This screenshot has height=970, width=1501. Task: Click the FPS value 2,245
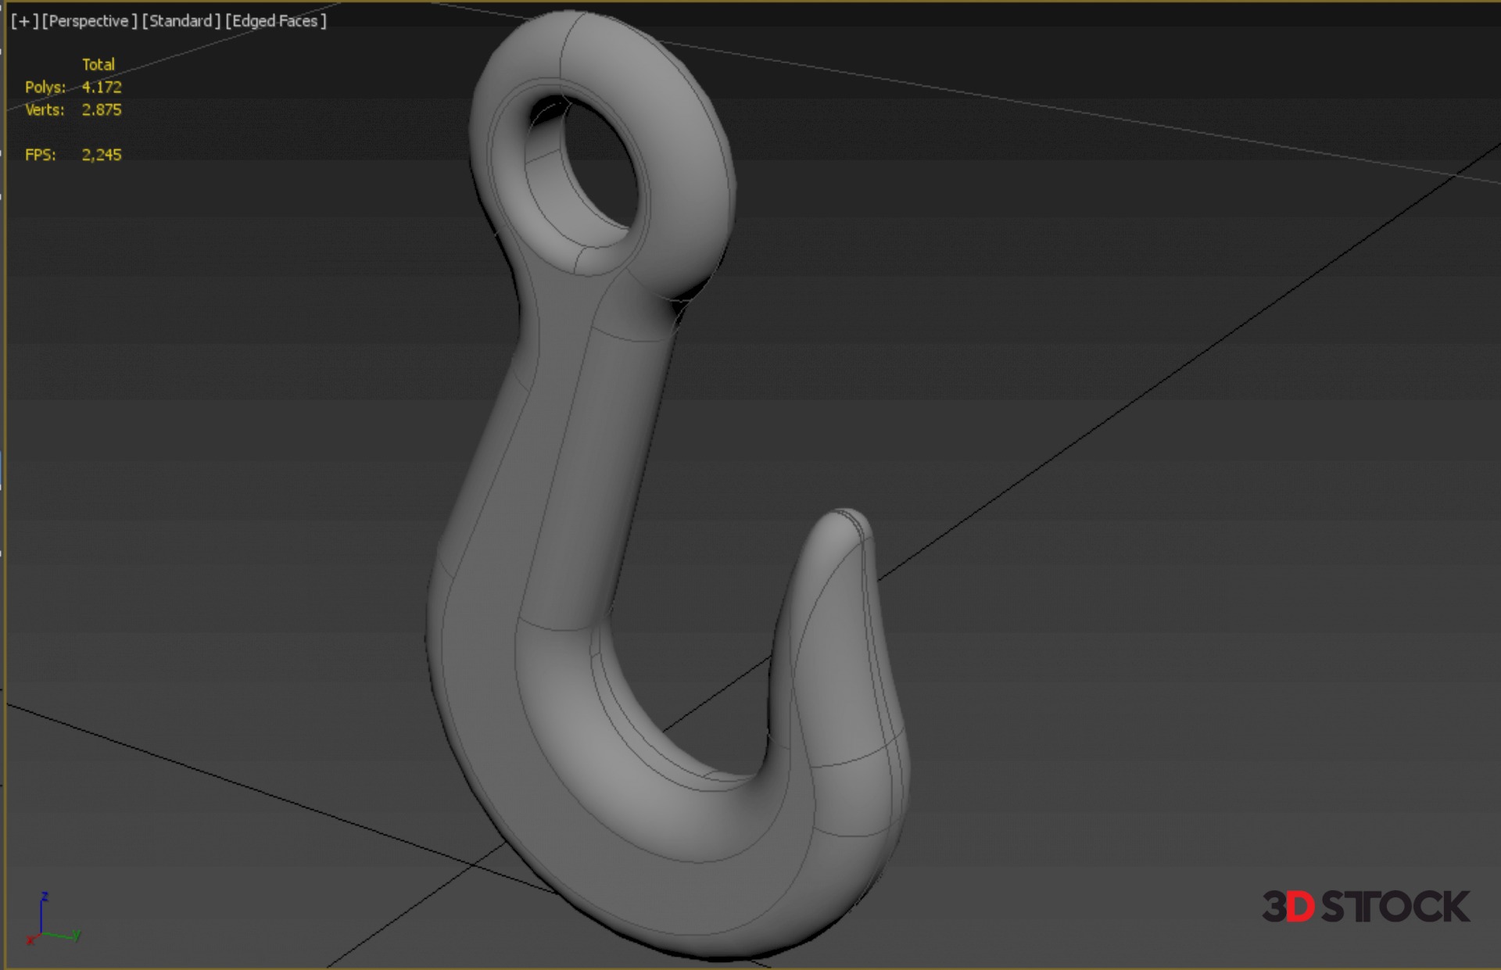102,155
